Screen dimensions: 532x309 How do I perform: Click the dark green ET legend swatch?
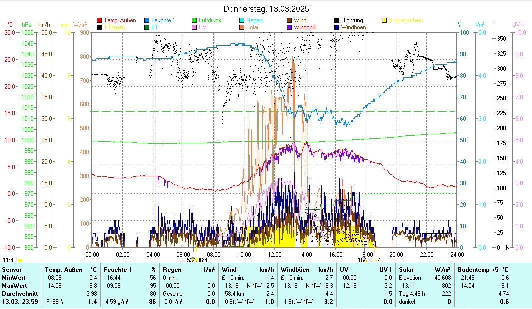[x=147, y=27]
